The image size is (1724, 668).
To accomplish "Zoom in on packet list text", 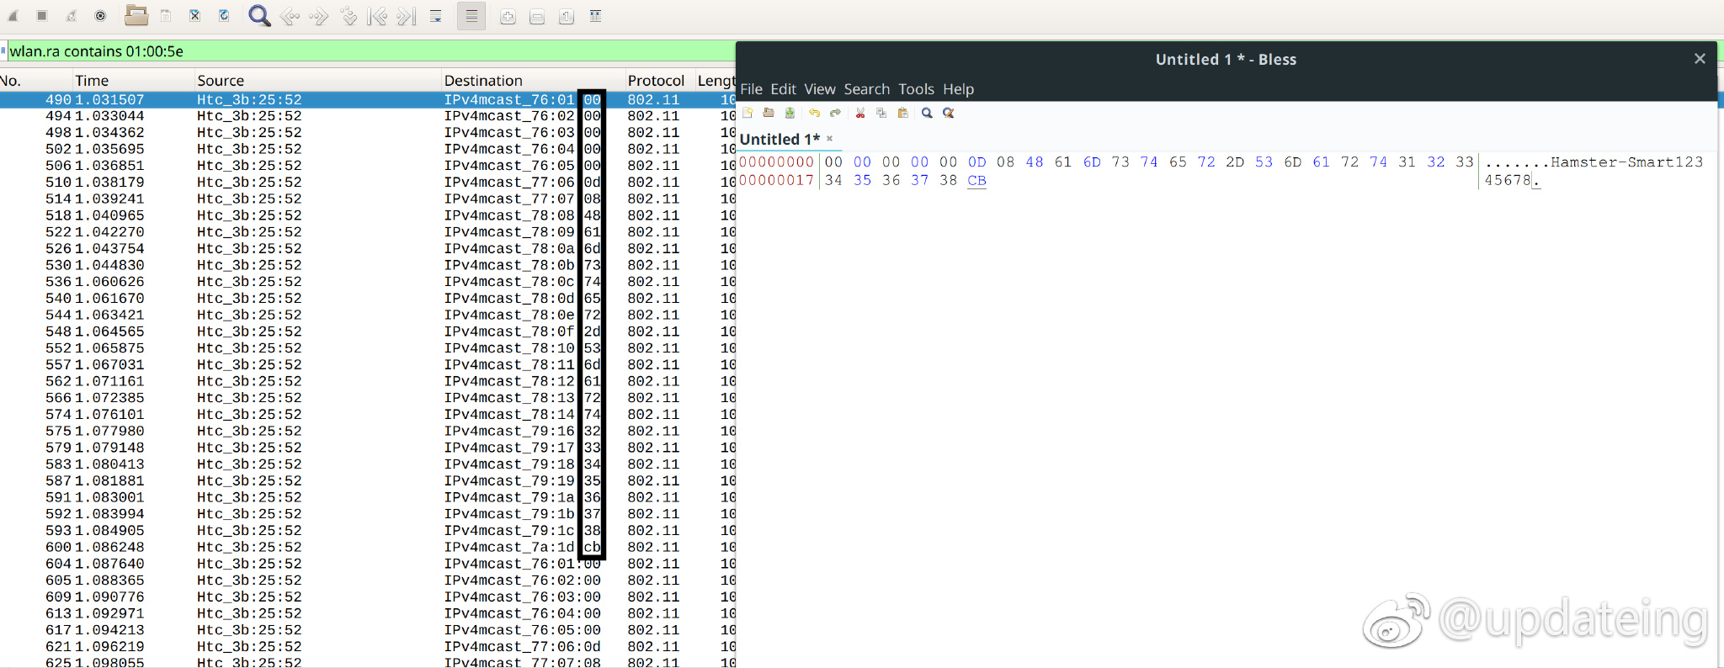I will tap(508, 17).
